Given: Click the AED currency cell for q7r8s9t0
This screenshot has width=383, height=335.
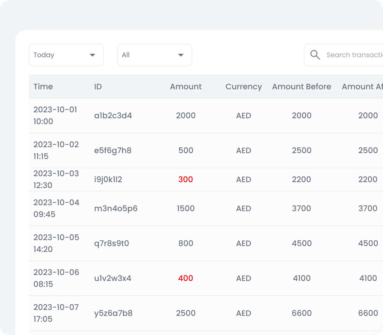Looking at the screenshot, I should [x=244, y=243].
